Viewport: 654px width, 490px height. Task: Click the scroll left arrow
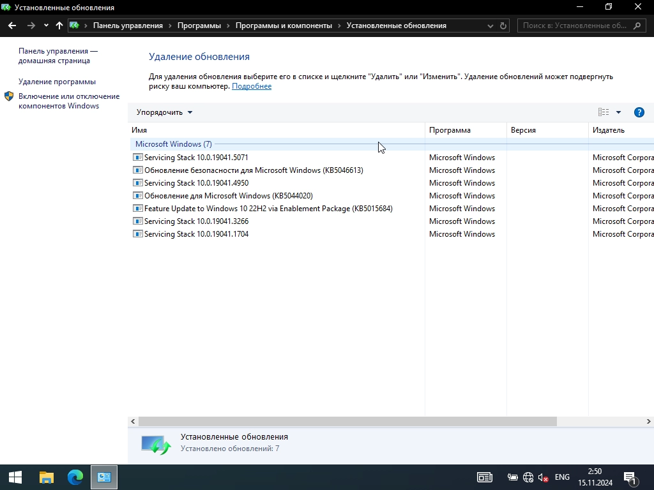133,421
